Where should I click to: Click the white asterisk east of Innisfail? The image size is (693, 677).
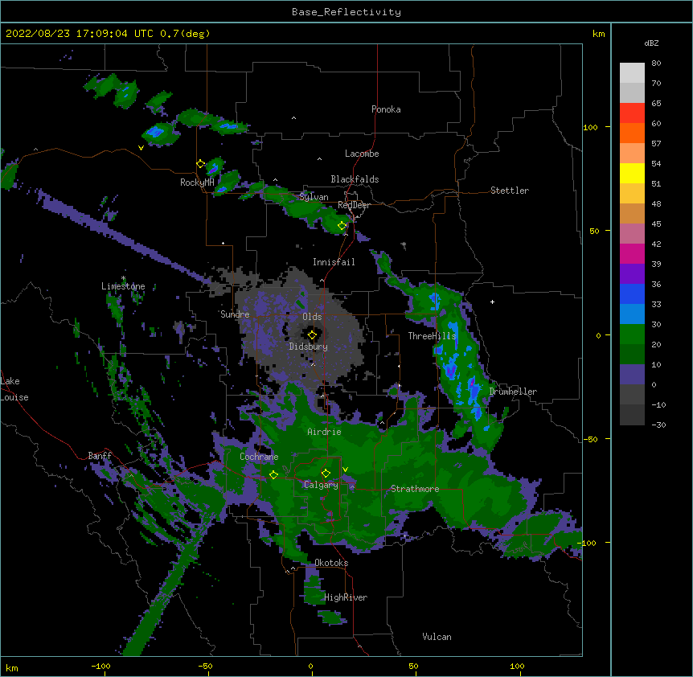pos(404,244)
